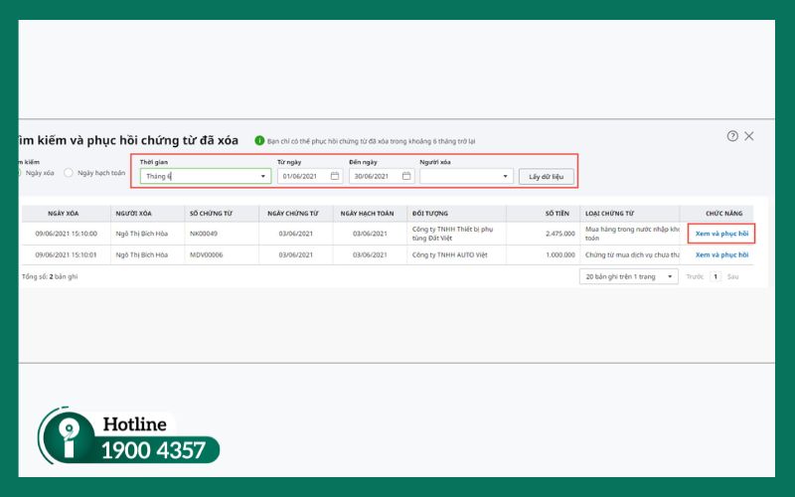The width and height of the screenshot is (795, 497).
Task: Select page number 1 in pagination
Action: tap(715, 277)
